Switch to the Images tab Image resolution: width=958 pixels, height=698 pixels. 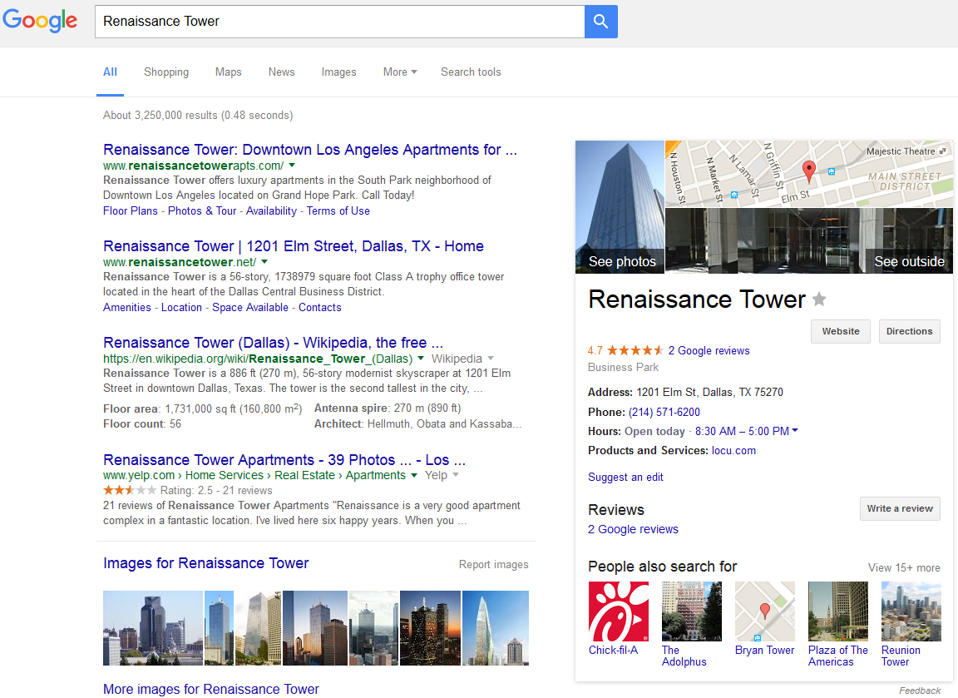(x=338, y=72)
